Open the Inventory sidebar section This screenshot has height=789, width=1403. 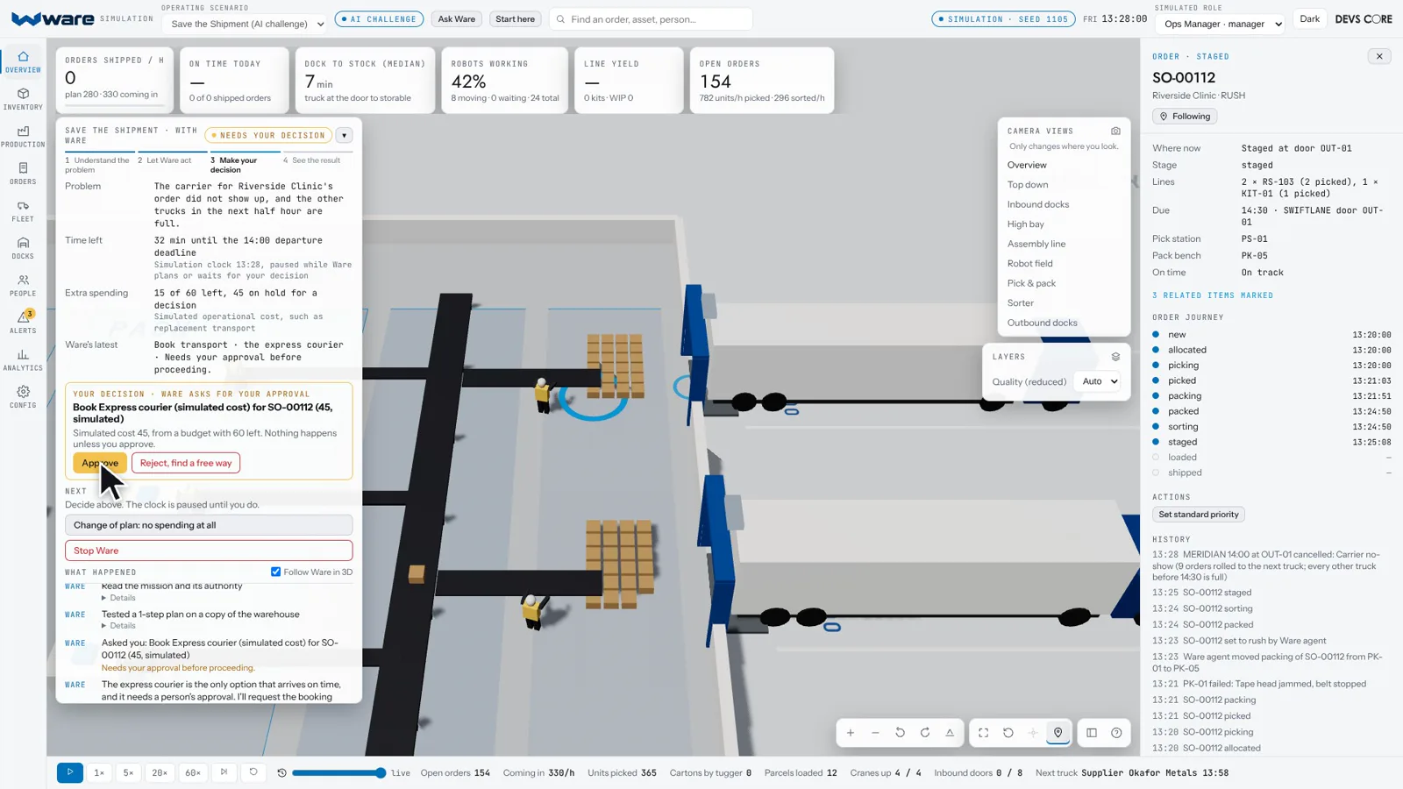tap(23, 99)
